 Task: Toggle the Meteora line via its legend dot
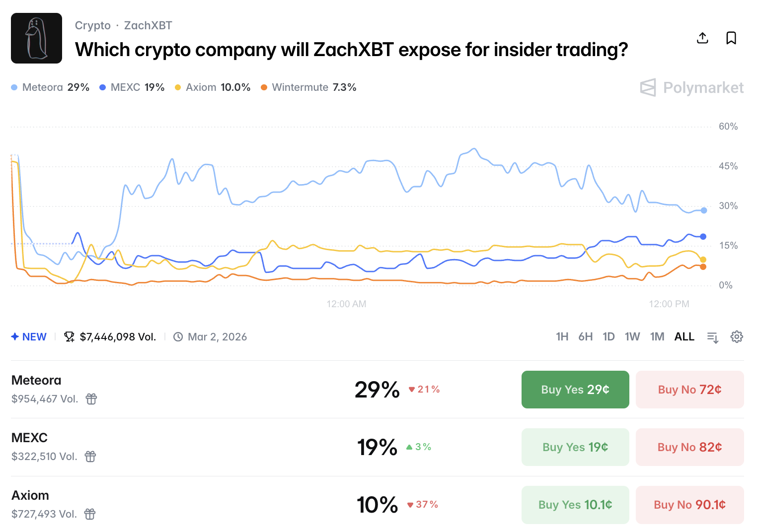click(13, 87)
